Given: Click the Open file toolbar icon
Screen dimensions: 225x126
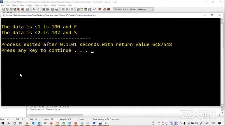Looking at the screenshot, I should tap(7, 9).
